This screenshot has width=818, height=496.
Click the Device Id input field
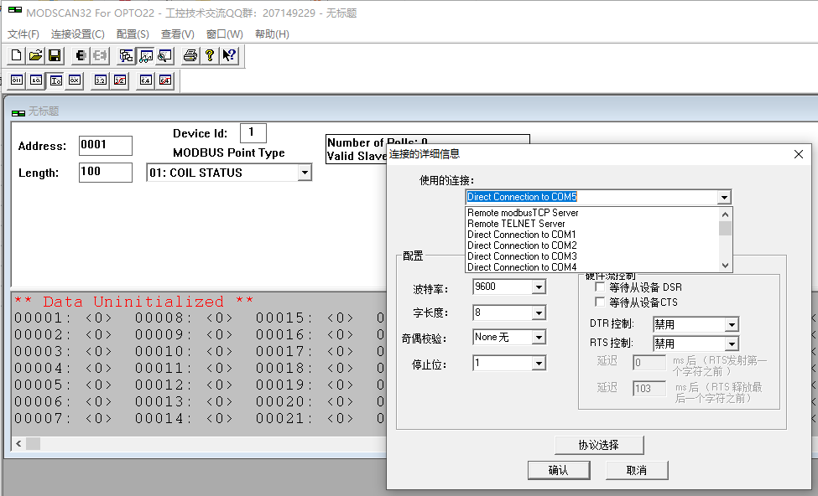253,133
